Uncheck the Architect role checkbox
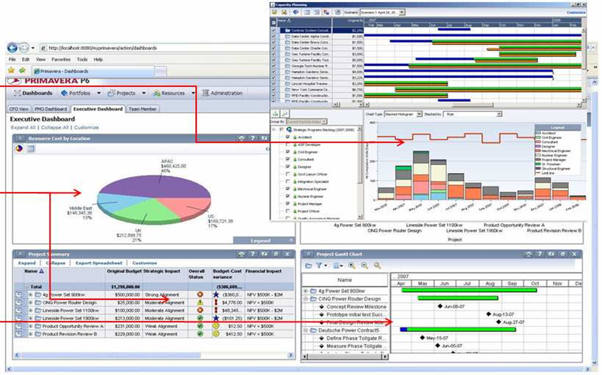Screen dimensions: 602x375 288,137
